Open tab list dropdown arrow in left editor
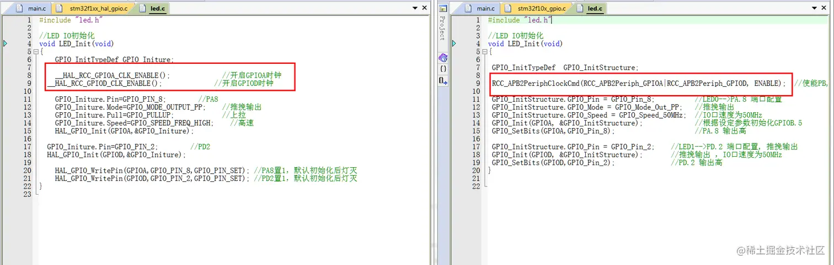This screenshot has height=265, width=834. (415, 8)
